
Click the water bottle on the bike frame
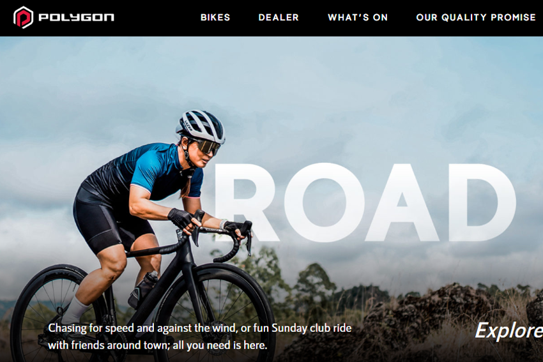142,289
